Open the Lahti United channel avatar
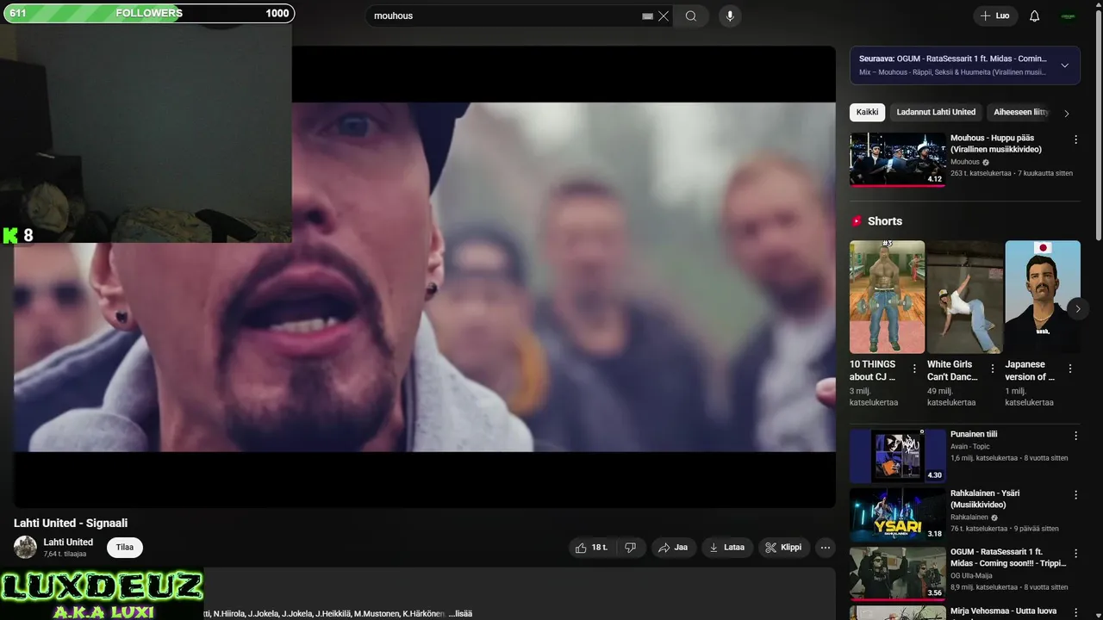This screenshot has height=620, width=1103. tap(25, 547)
